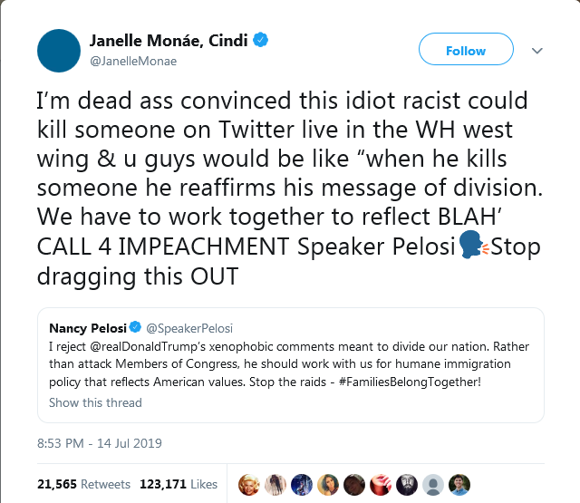This screenshot has height=503, width=580.
Task: Click Janelle Monáe's blue profile avatar
Action: coord(59,50)
